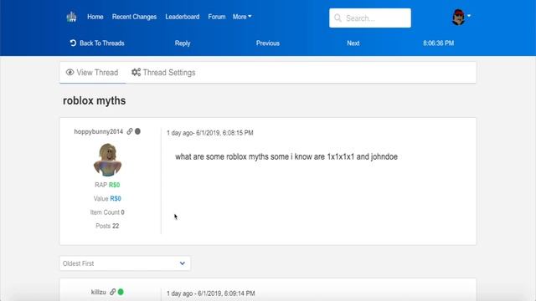This screenshot has width=536, height=301.
Task: Click the roblox myths thread title
Action: [x=95, y=100]
